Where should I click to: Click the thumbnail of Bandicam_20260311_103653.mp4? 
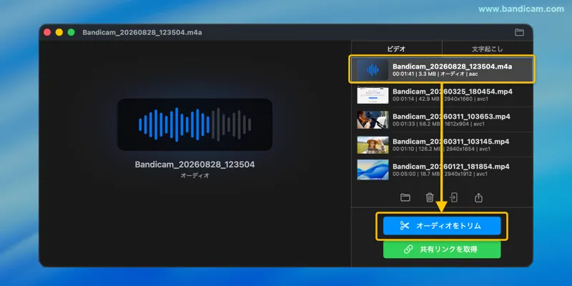[x=373, y=119]
